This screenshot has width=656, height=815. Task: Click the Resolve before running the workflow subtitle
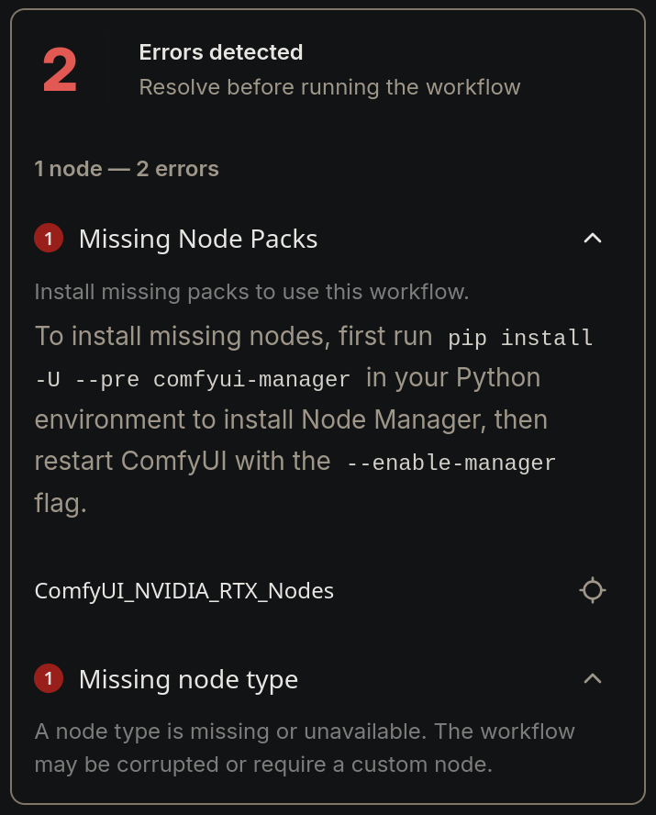pos(329,87)
